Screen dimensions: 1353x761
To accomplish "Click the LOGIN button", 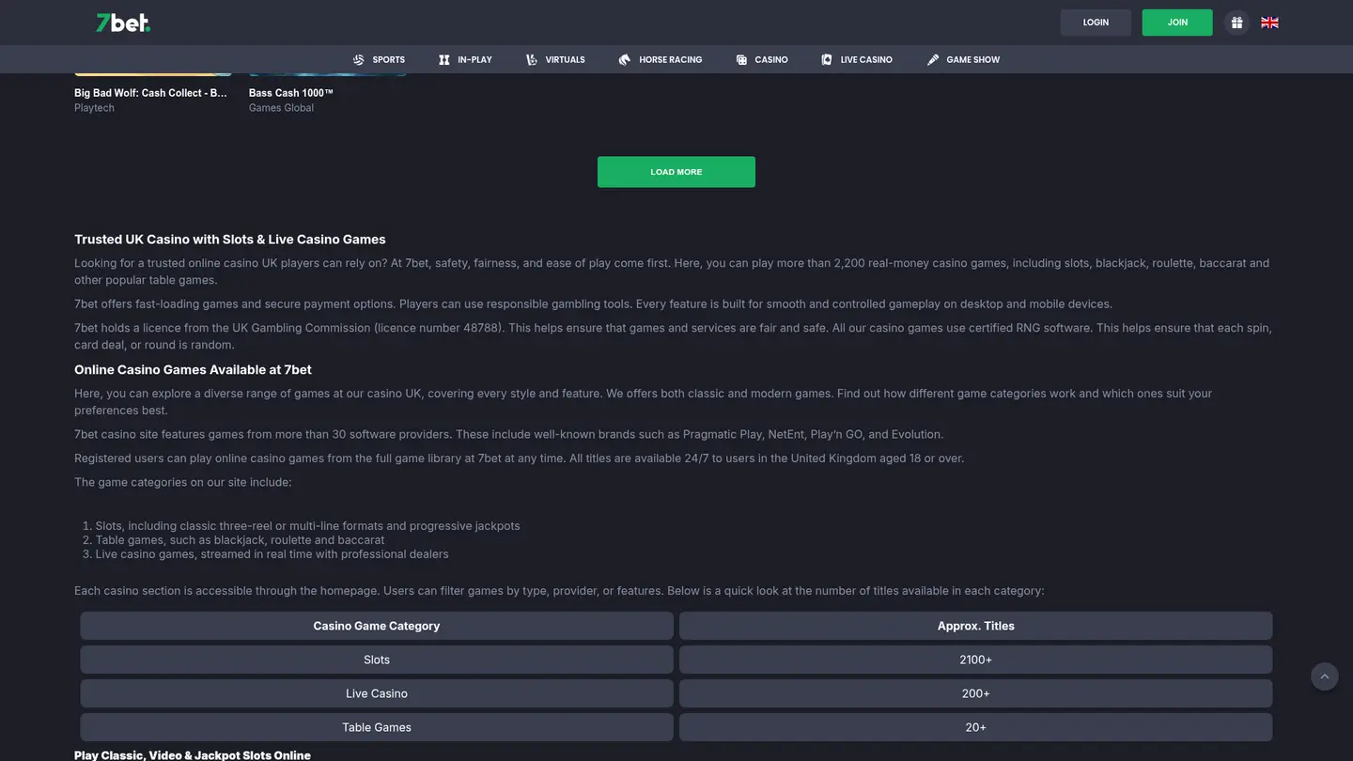I will pyautogui.click(x=1096, y=23).
